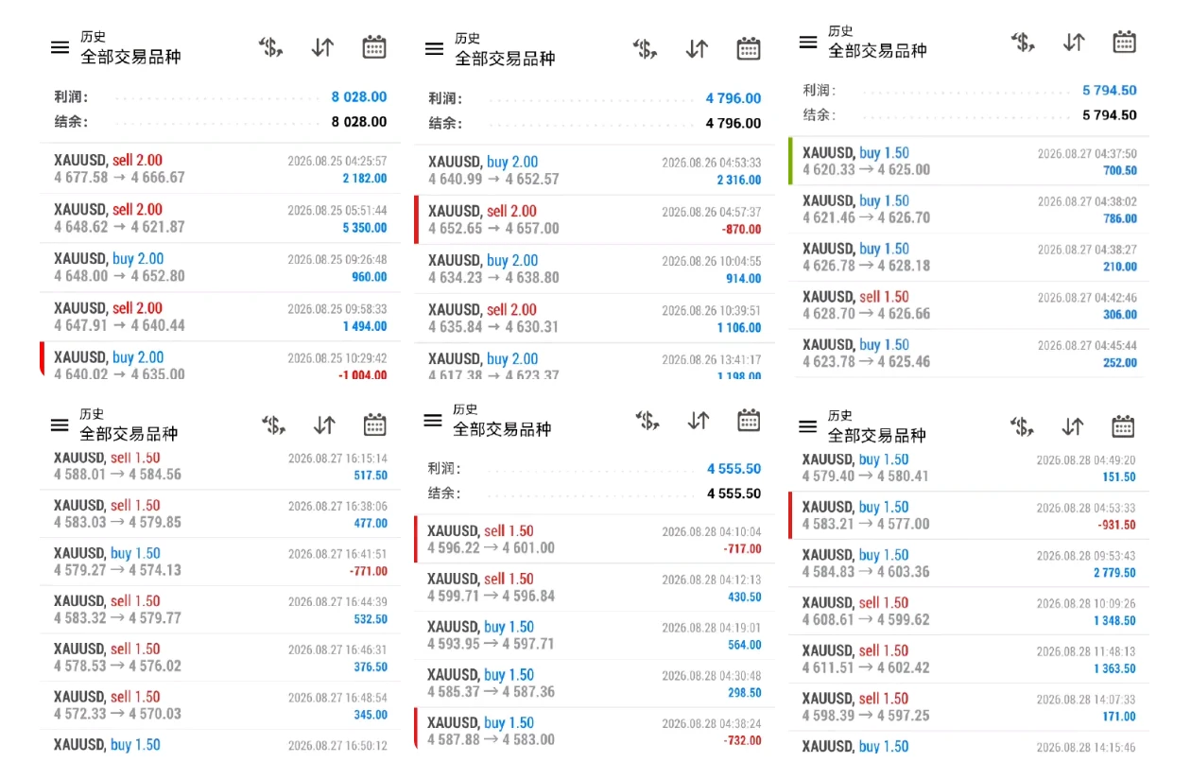Open the hamburger menu above 5 794.50 profit
This screenshot has width=1191, height=762.
[808, 43]
